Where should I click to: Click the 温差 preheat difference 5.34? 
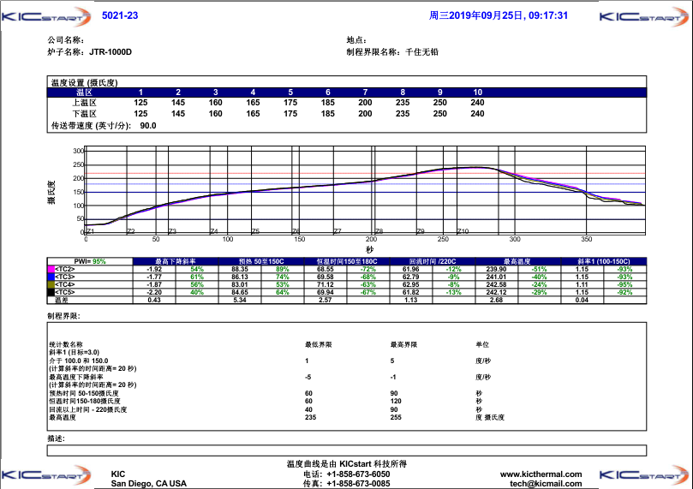point(240,300)
